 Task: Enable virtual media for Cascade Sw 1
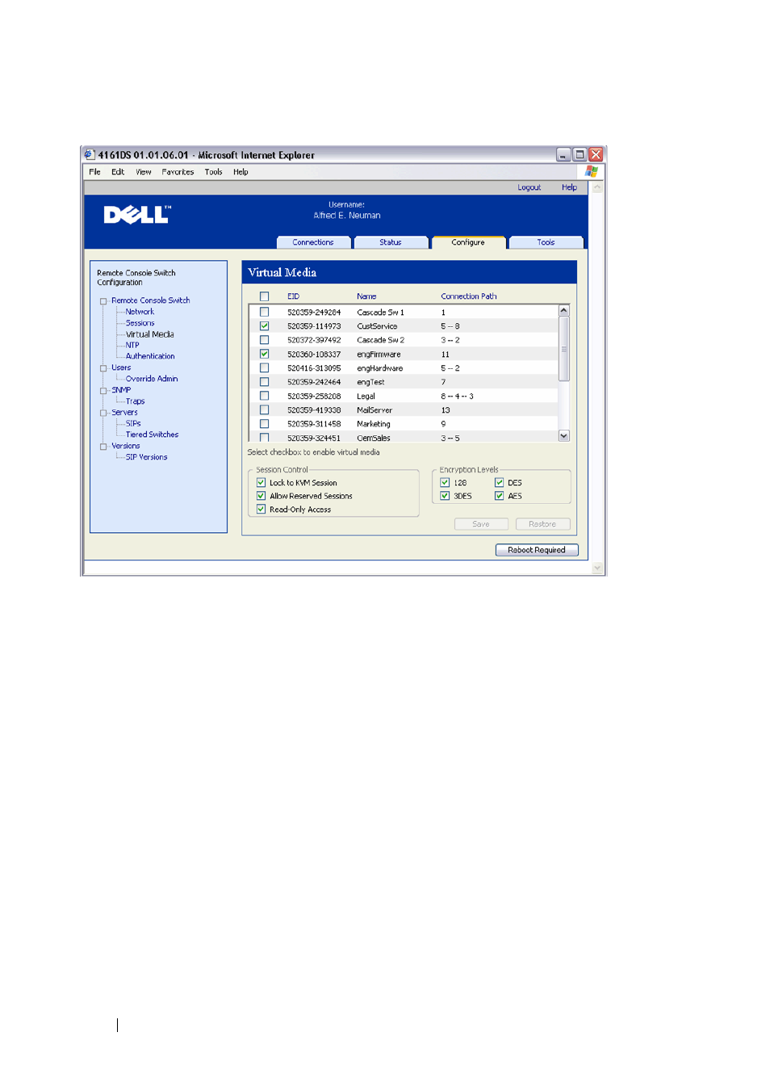(264, 312)
